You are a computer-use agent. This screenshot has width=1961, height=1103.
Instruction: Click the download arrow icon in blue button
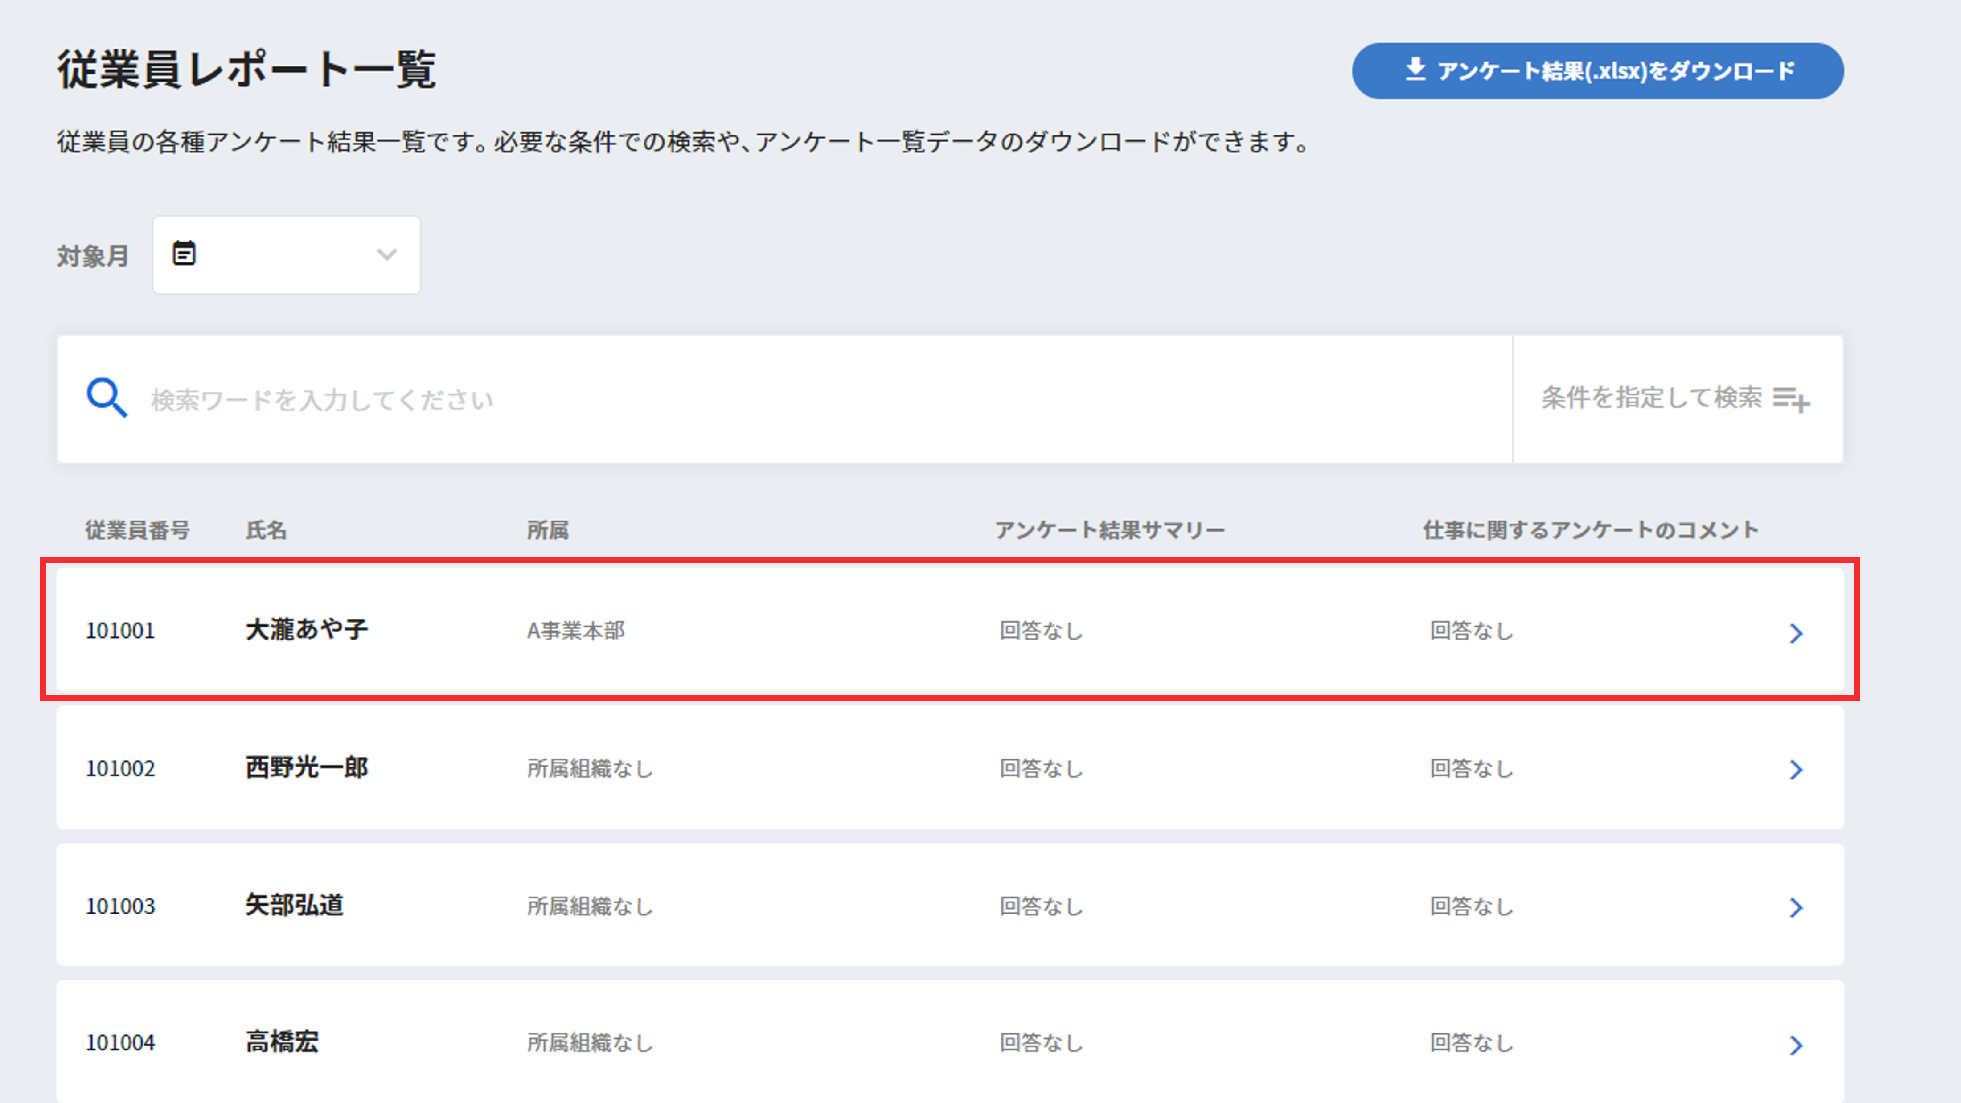tap(1415, 69)
